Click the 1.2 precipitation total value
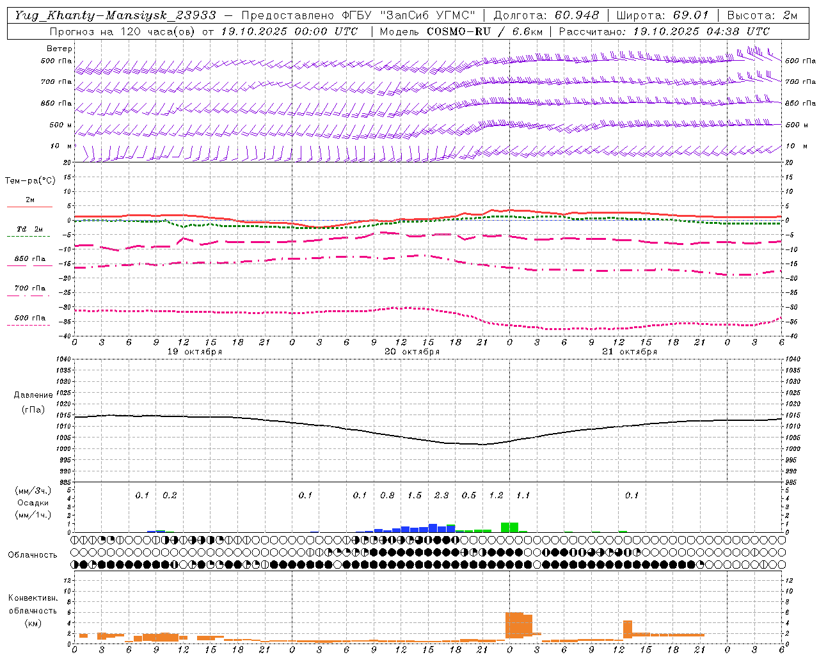Viewport: 819px width, 655px height. (x=496, y=495)
